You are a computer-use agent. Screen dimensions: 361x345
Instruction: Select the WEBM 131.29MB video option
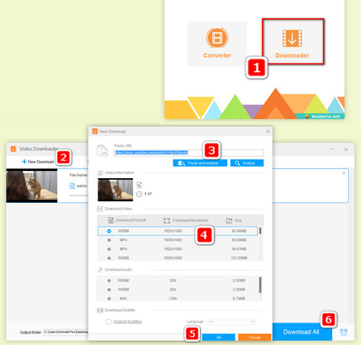pyautogui.click(x=178, y=258)
